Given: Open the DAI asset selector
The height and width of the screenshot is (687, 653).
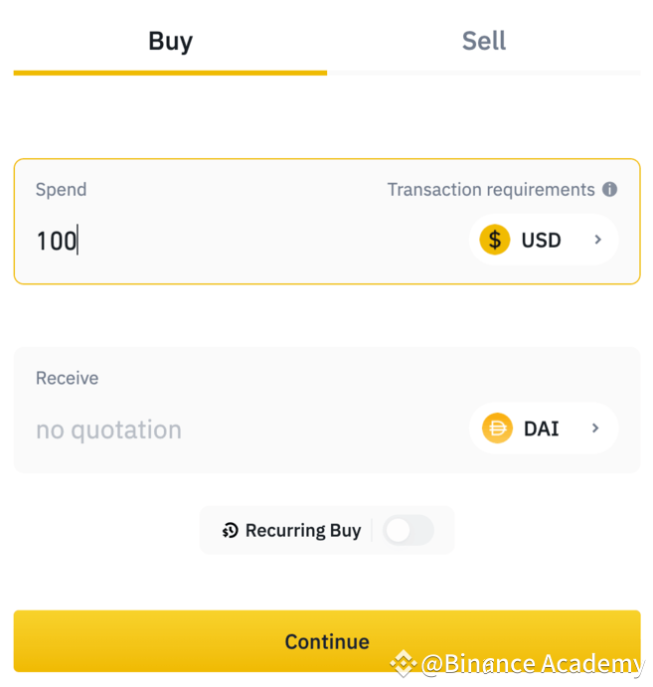Looking at the screenshot, I should 543,429.
